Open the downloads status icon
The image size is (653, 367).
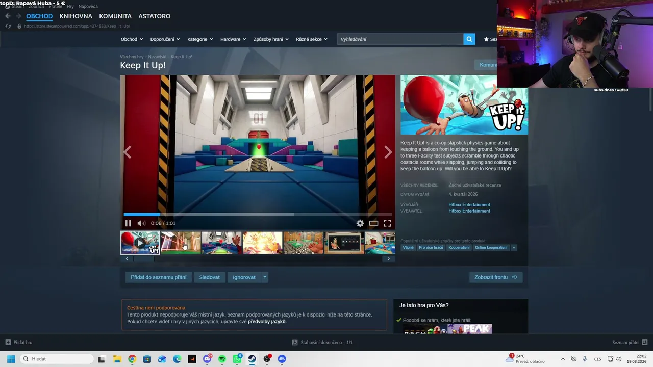[295, 343]
